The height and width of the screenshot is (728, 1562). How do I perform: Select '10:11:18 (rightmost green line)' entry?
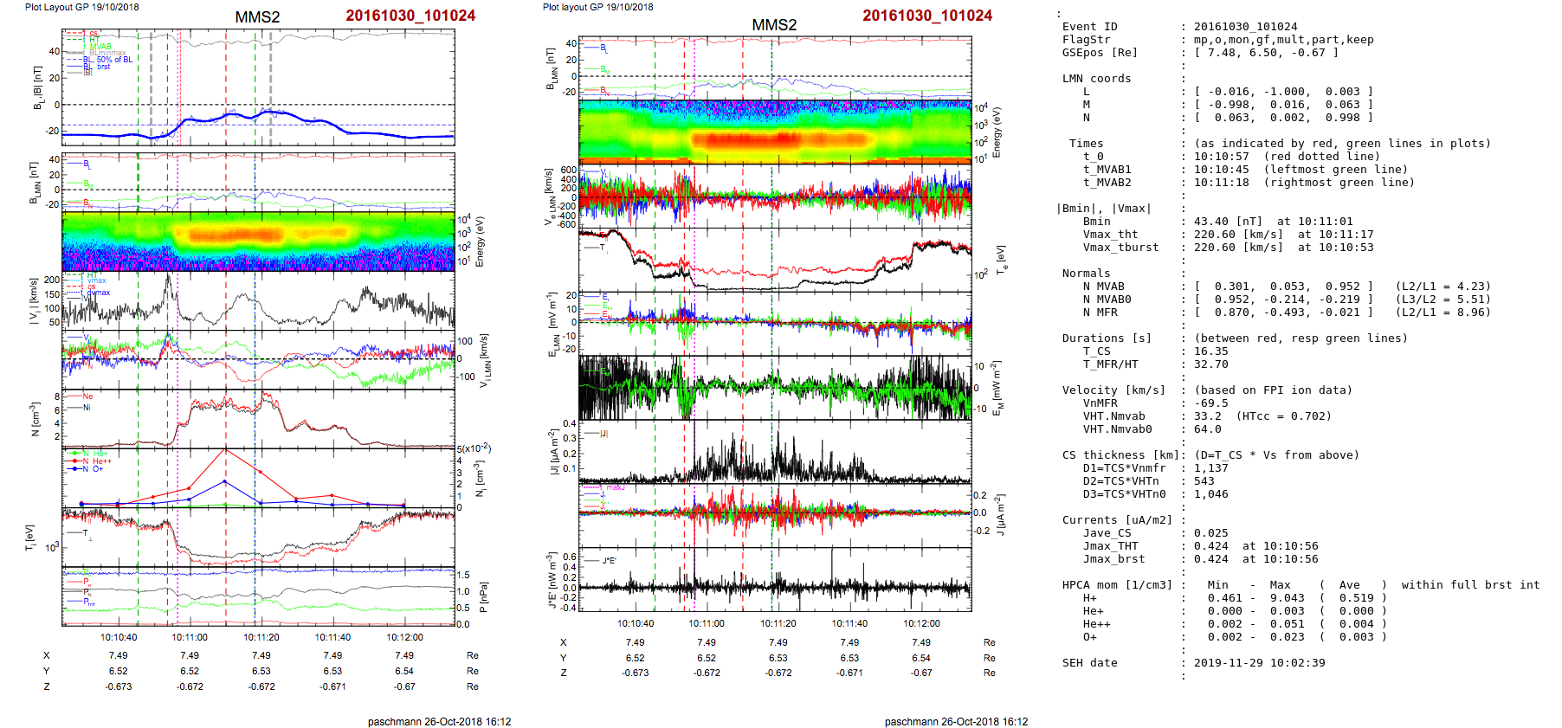(x=1304, y=183)
